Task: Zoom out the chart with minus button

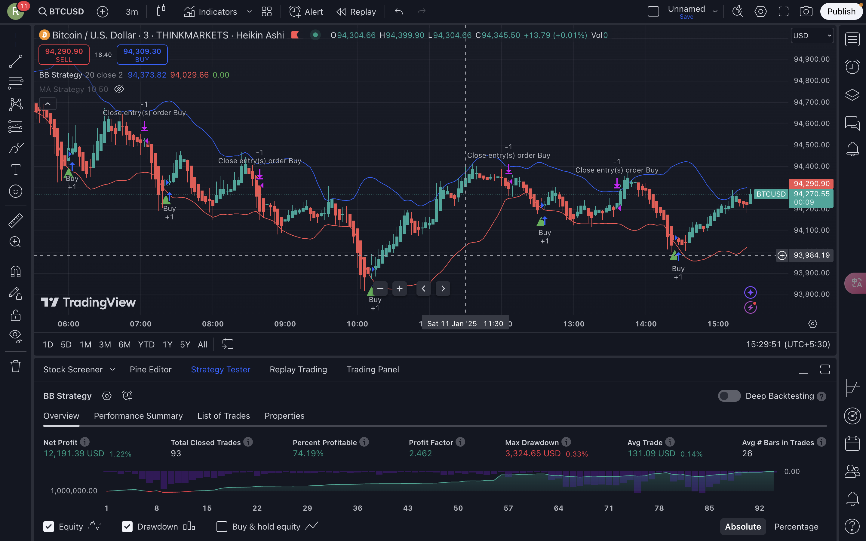Action: pos(380,289)
